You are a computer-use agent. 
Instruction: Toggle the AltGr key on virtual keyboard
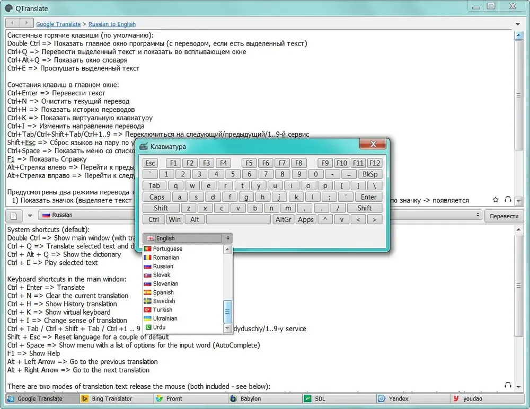coord(283,220)
